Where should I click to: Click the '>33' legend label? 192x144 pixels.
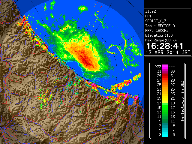[158, 67]
